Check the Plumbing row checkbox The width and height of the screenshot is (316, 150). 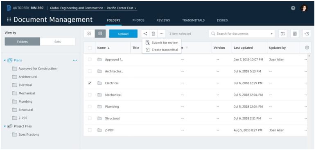click(x=90, y=107)
